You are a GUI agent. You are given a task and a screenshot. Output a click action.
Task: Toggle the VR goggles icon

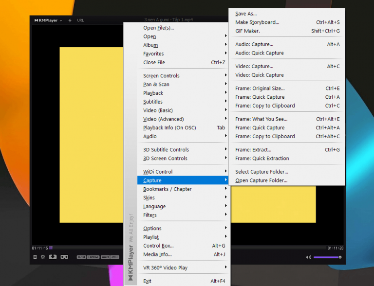(x=64, y=257)
